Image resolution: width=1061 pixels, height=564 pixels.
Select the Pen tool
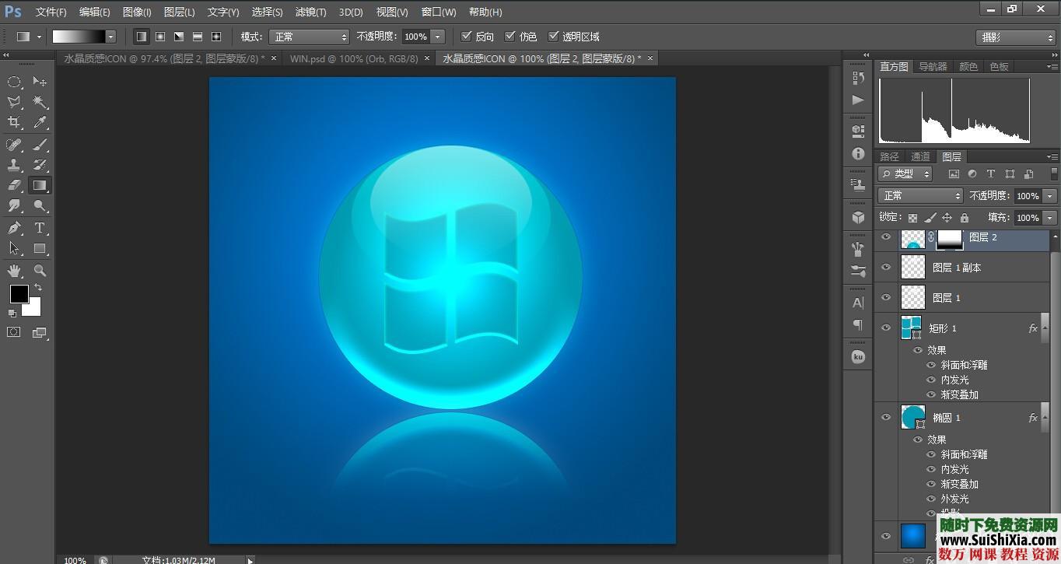tap(14, 228)
